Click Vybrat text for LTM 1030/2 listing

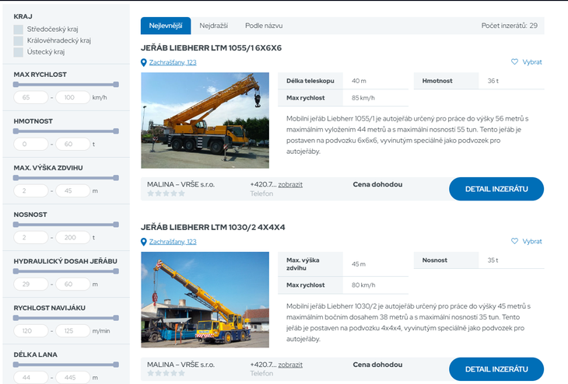tap(532, 241)
